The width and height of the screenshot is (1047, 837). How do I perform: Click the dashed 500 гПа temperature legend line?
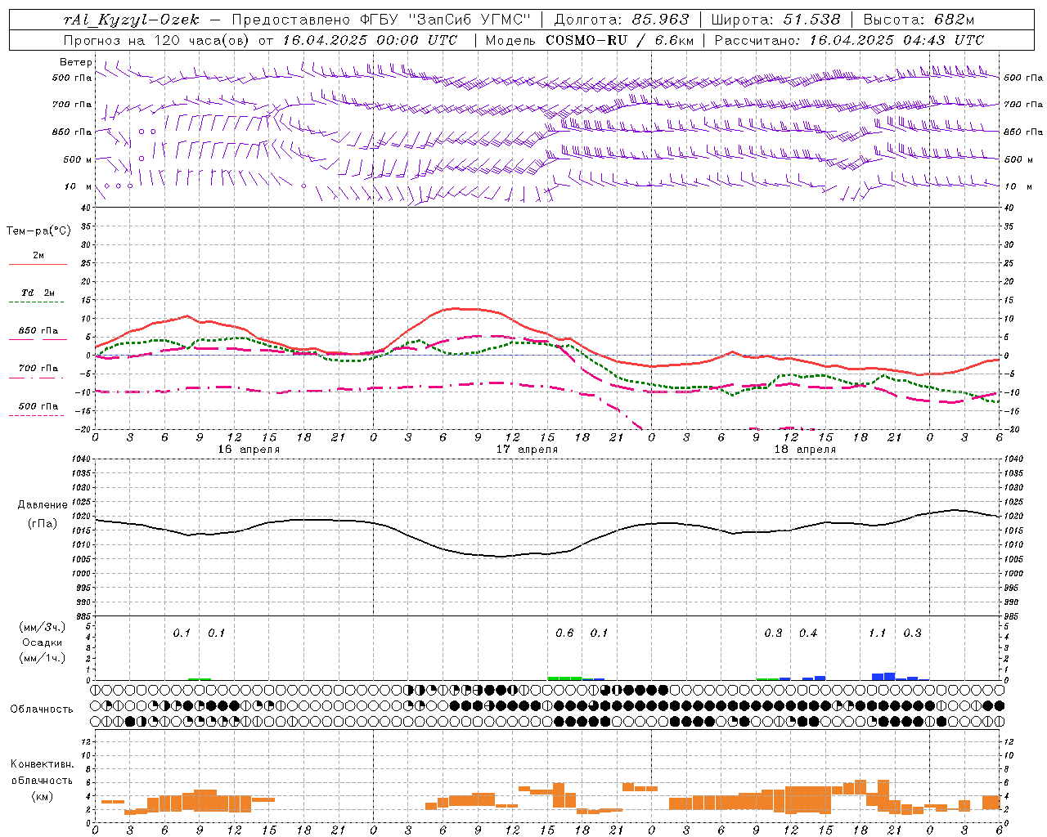click(36, 416)
